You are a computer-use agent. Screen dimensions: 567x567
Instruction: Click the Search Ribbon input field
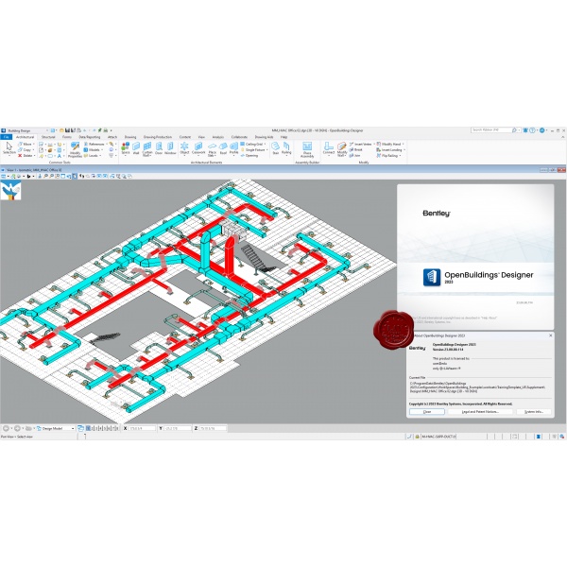(490, 129)
